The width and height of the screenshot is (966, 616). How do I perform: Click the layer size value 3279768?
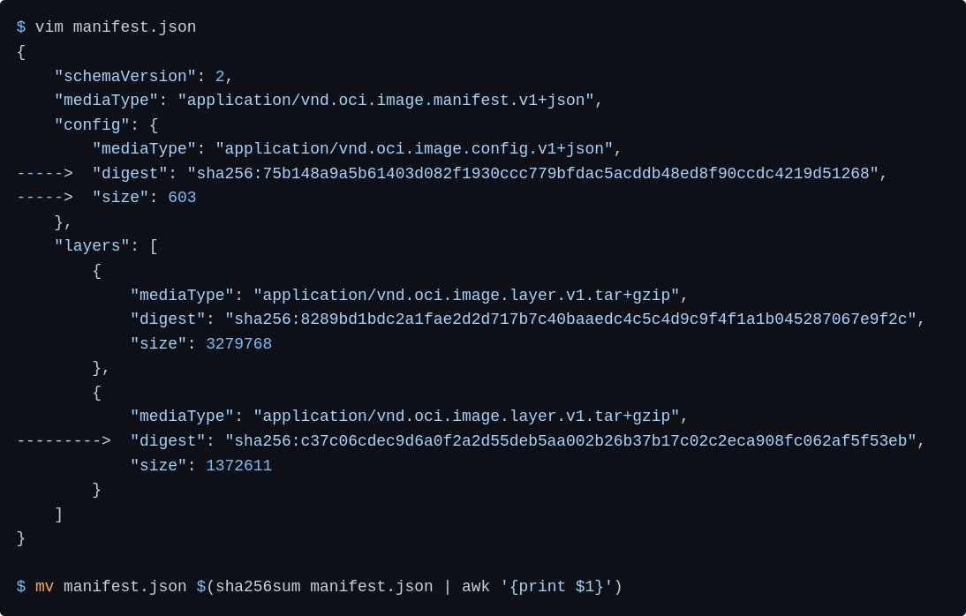coord(239,344)
